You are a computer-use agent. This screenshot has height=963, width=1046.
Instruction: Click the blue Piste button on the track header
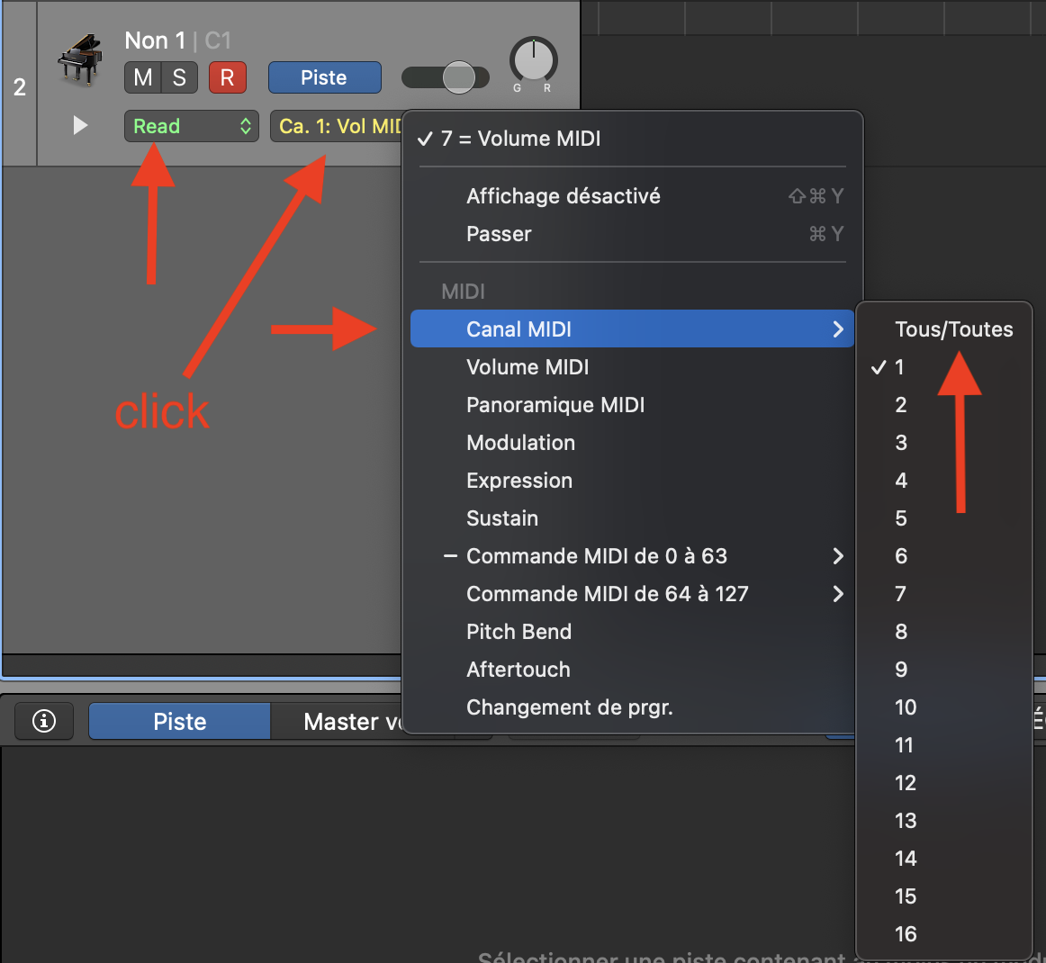pos(324,77)
